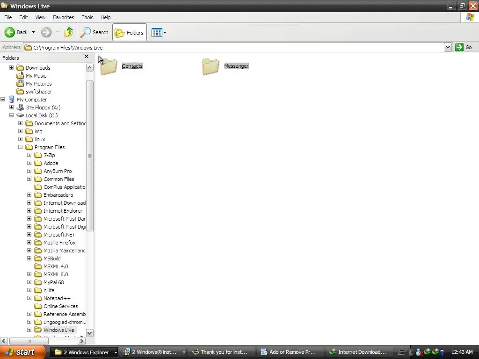The width and height of the screenshot is (479, 359).
Task: Expand the Documents and Settings node
Action: coord(20,123)
